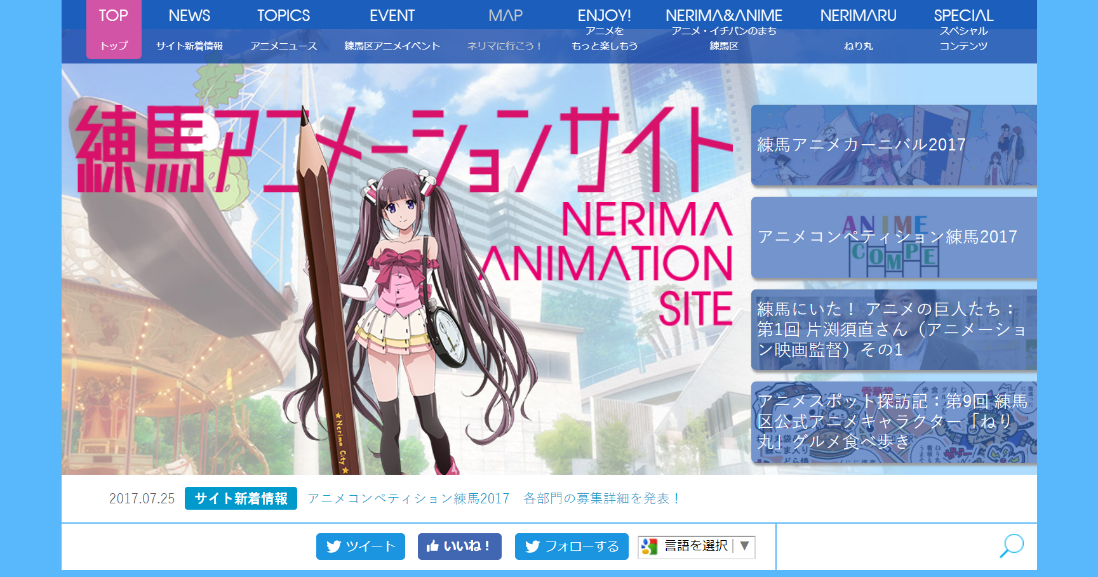
Task: Open NERIMA&ANIME 練馬区 menu item
Action: pos(724,29)
